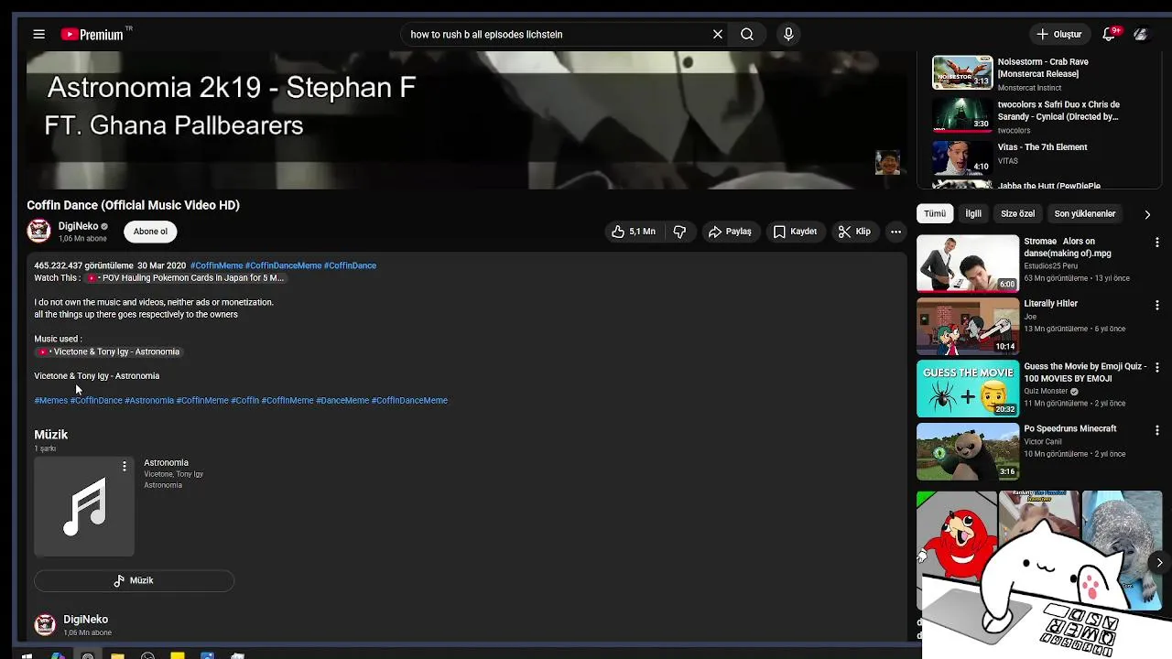Screen dimensions: 1172x659
Task: Open the #Coffin hashtag
Action: (x=245, y=400)
